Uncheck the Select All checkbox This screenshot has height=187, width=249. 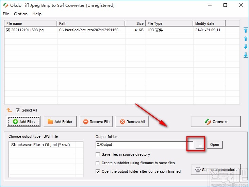[x=18, y=110]
